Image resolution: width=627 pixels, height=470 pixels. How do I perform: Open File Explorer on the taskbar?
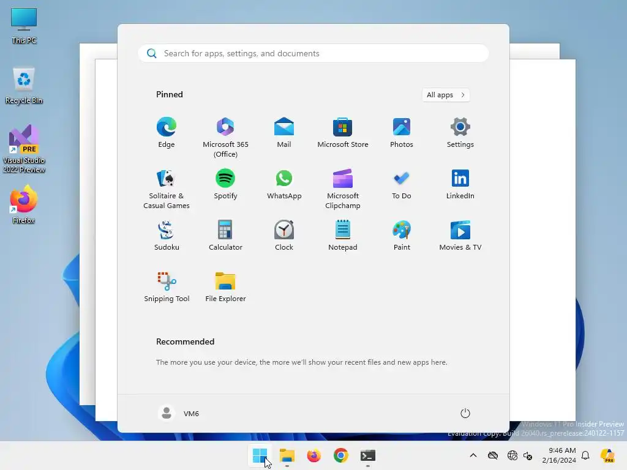(x=287, y=455)
